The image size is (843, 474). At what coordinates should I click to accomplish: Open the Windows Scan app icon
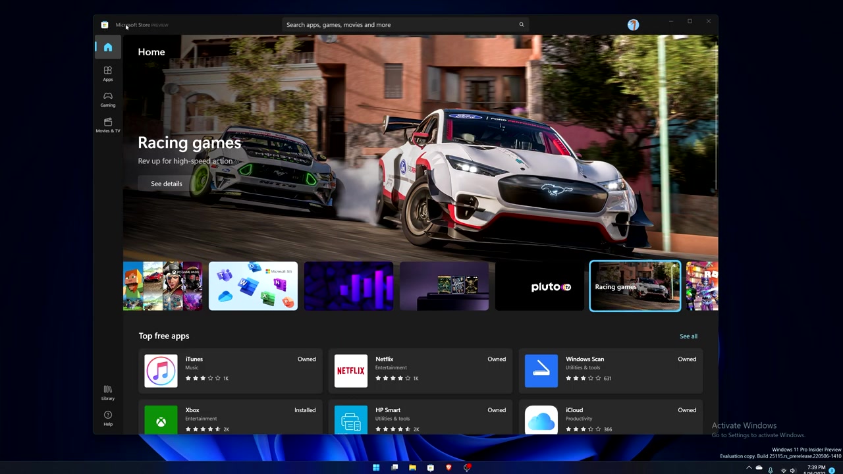coord(541,371)
